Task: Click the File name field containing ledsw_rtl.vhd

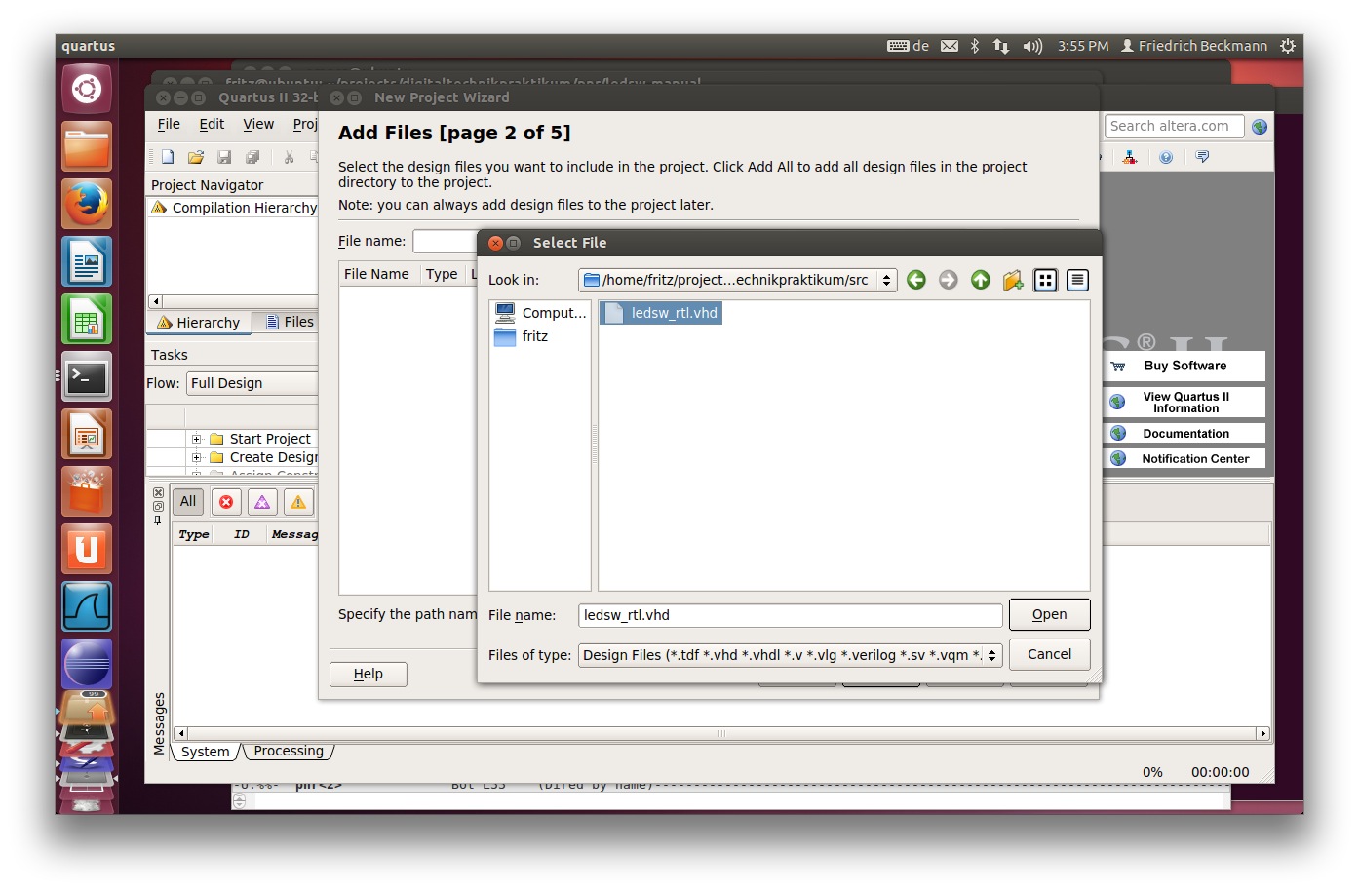Action: (790, 615)
